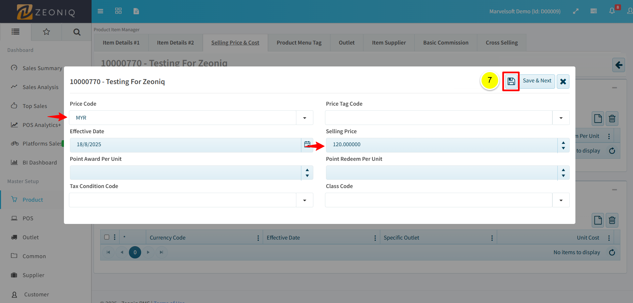The image size is (633, 303).
Task: Expand the Class Code dropdown
Action: click(561, 200)
